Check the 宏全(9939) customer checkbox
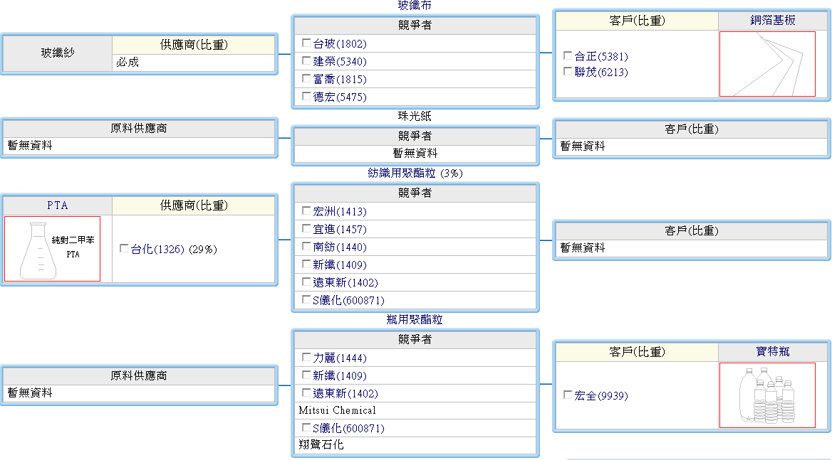Screen dimensions: 832x460 pyautogui.click(x=568, y=395)
